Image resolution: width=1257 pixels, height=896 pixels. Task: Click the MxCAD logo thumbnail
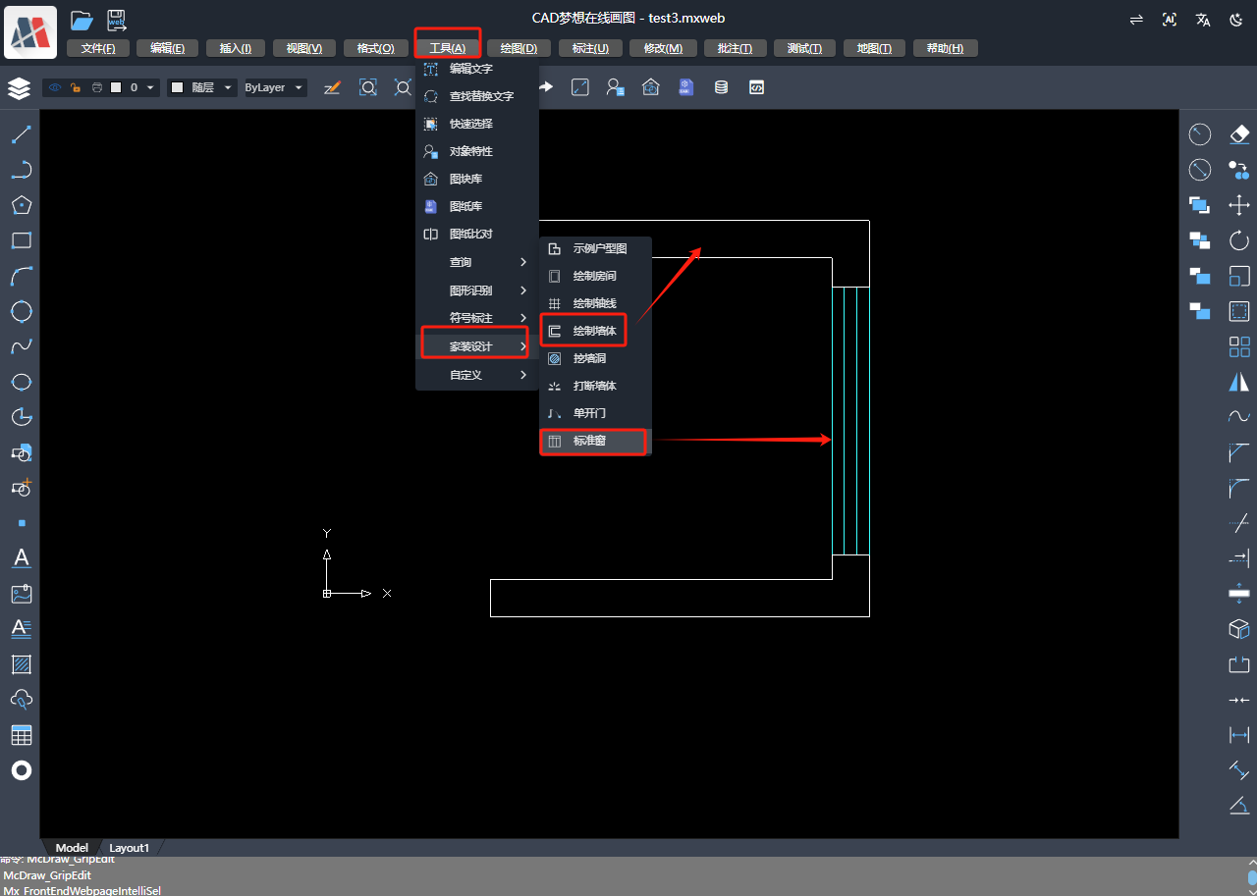(30, 31)
